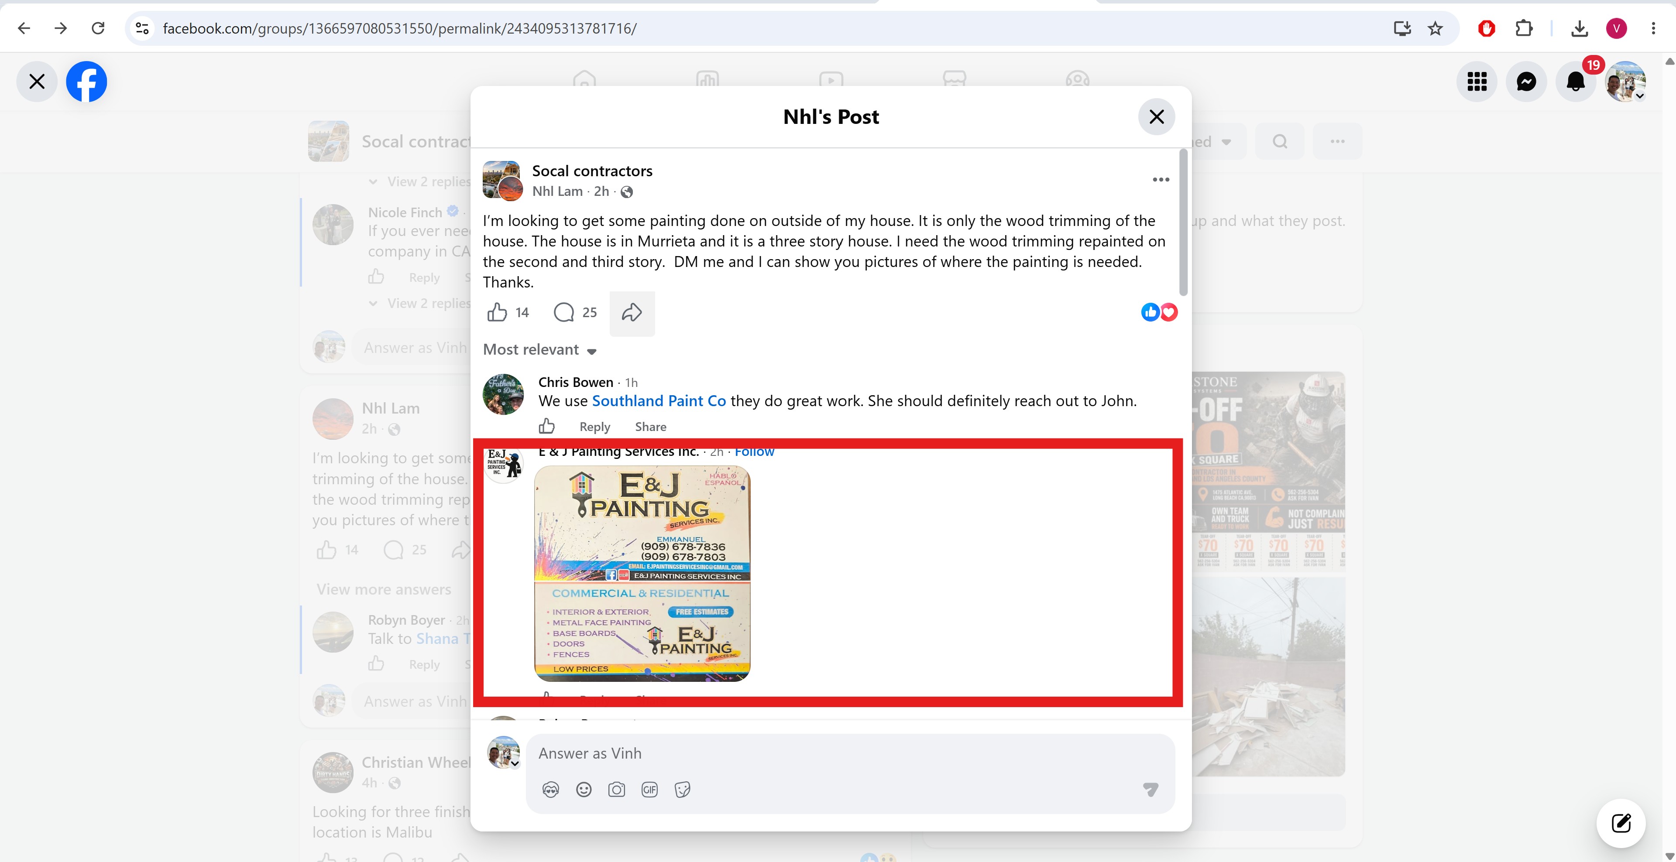Add a GIF to comment
The image size is (1676, 862).
coord(649,790)
